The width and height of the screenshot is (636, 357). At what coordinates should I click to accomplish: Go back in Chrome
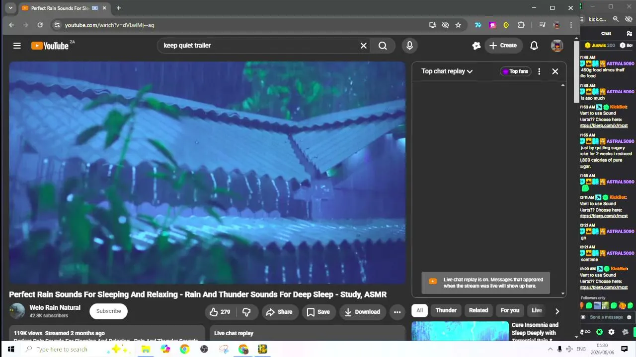pos(11,25)
